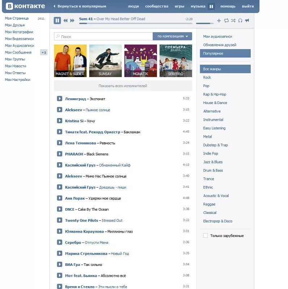Play Серебро – Отпусти Меня
288x289 pixels.
tap(59, 242)
